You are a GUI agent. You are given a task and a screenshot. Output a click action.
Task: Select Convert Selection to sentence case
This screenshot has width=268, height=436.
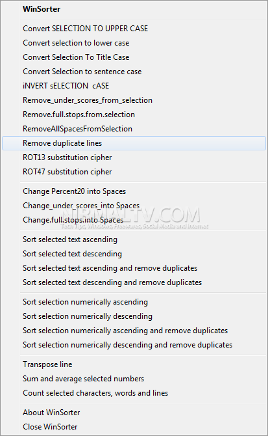pos(134,72)
